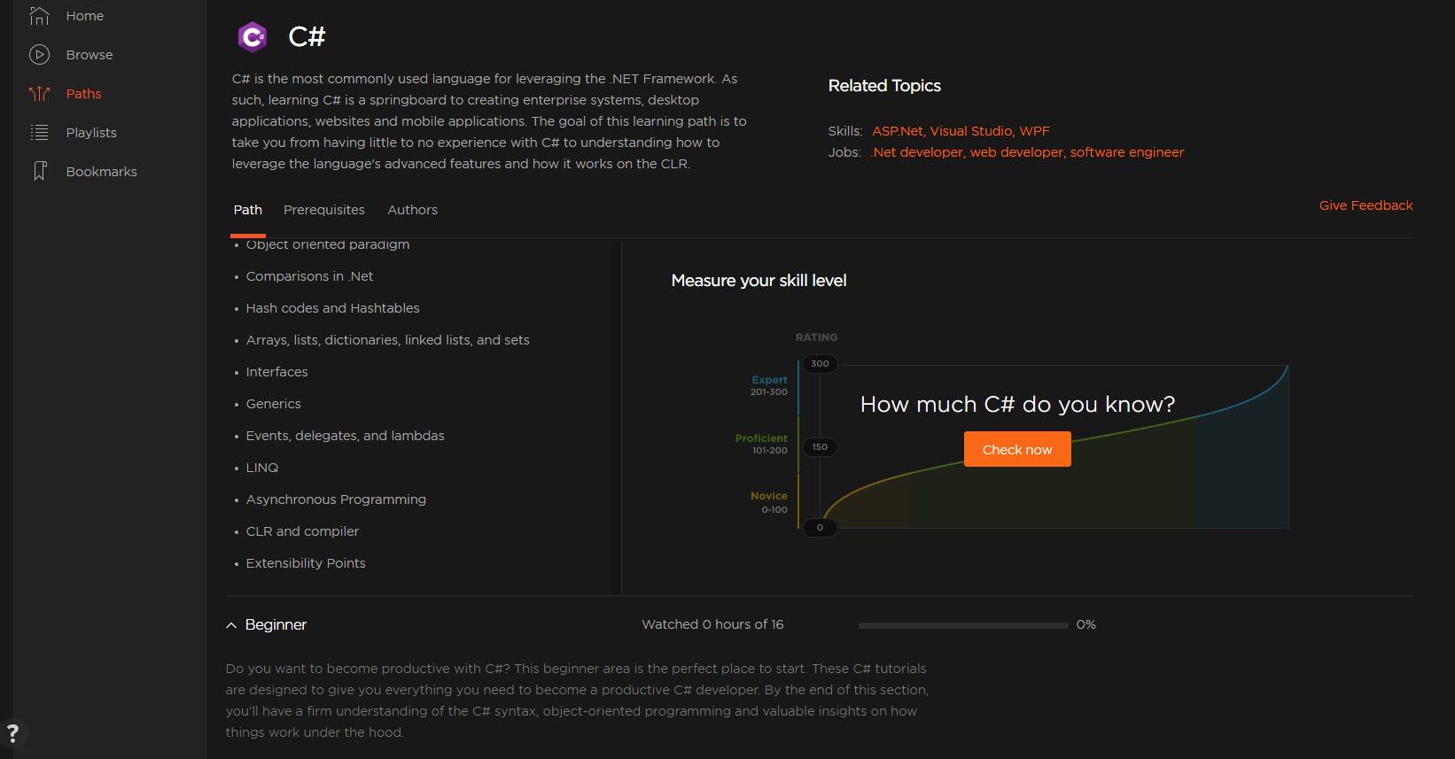Follow the Visual Studio skill link

970,131
